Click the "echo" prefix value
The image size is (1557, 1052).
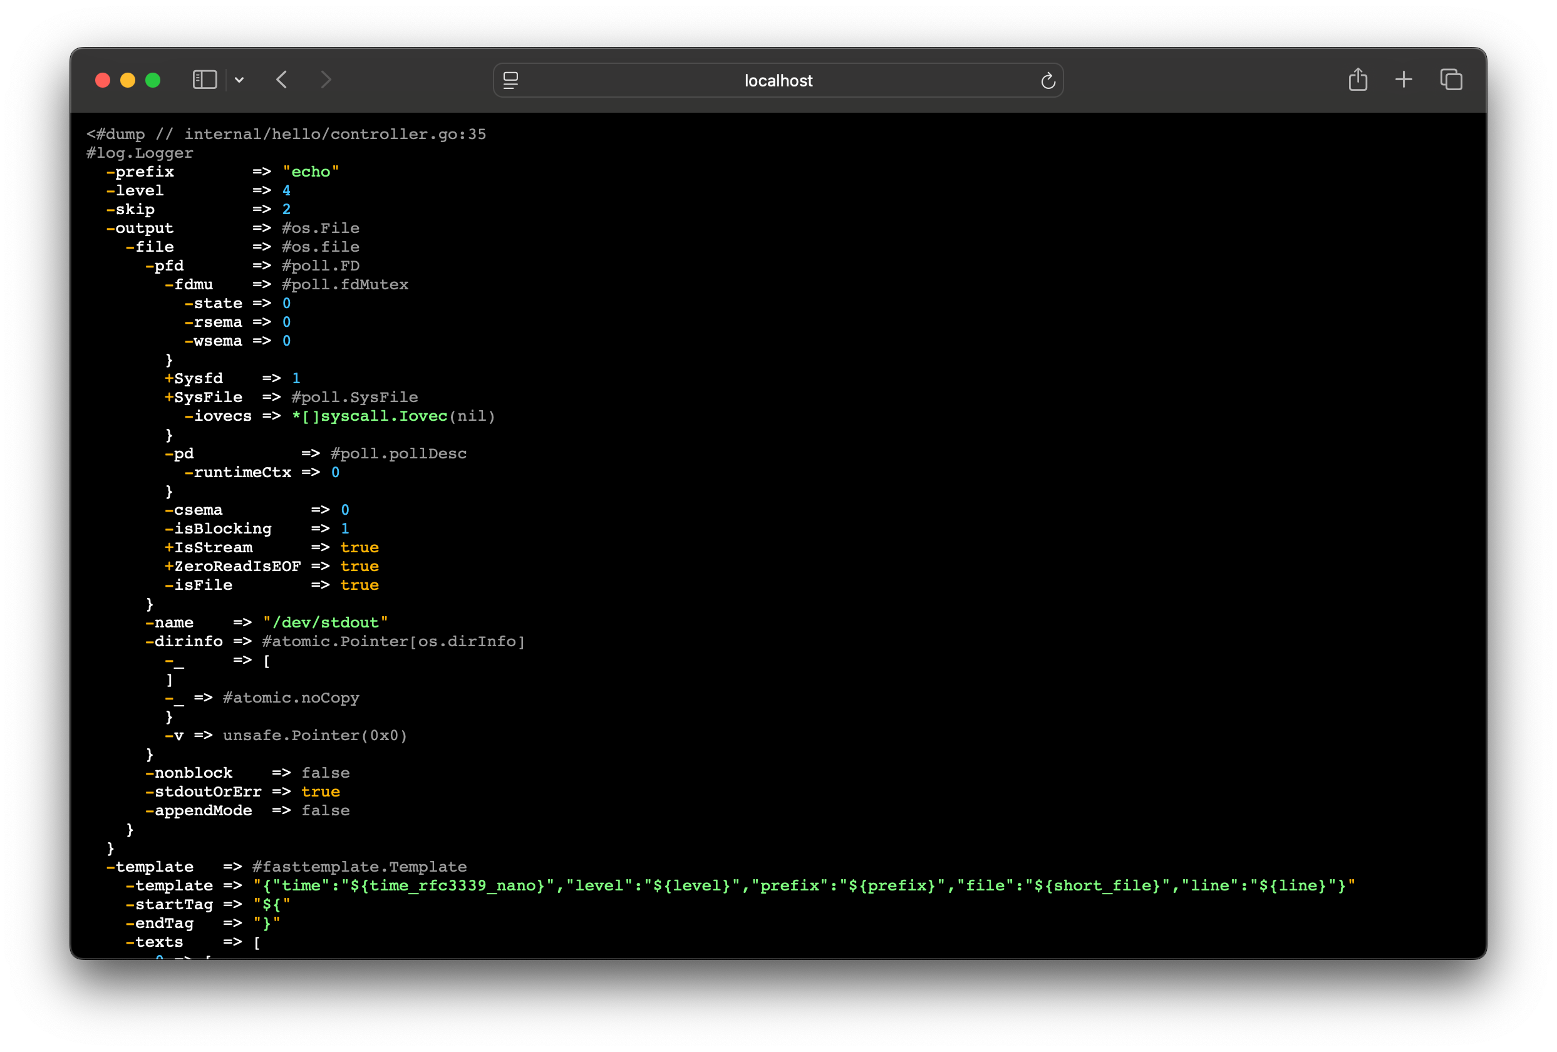pyautogui.click(x=312, y=172)
